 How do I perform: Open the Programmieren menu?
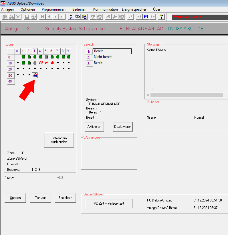coord(53,9)
